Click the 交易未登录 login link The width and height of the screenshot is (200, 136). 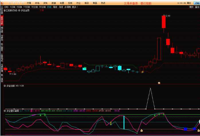point(129,3)
